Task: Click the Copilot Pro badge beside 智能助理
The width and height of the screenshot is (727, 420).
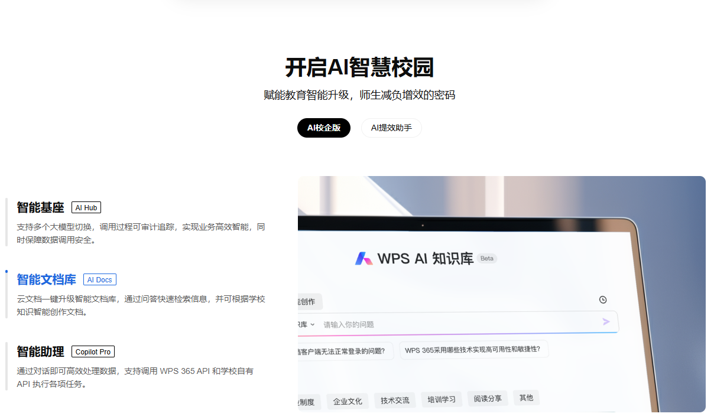Action: (x=93, y=351)
